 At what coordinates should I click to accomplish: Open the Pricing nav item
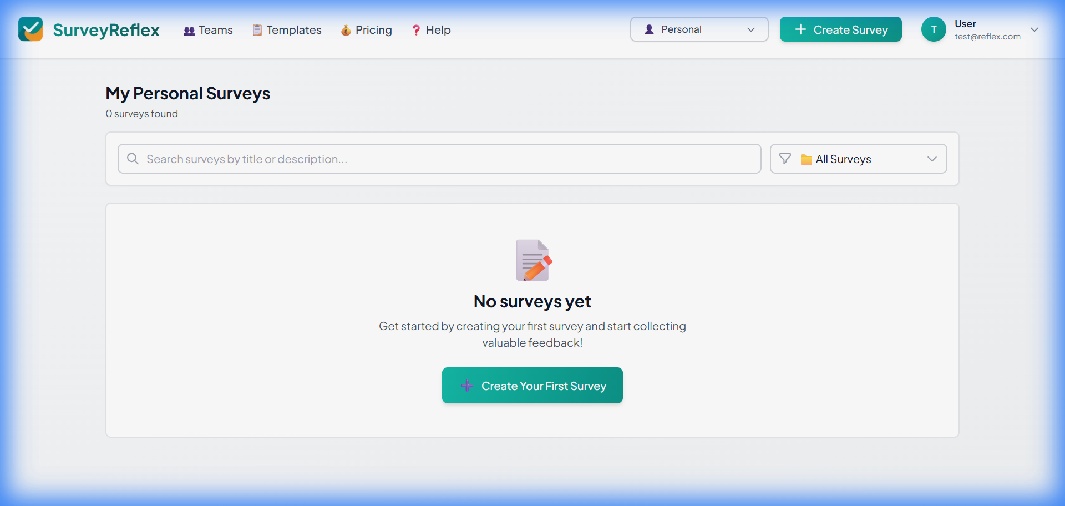click(x=373, y=30)
